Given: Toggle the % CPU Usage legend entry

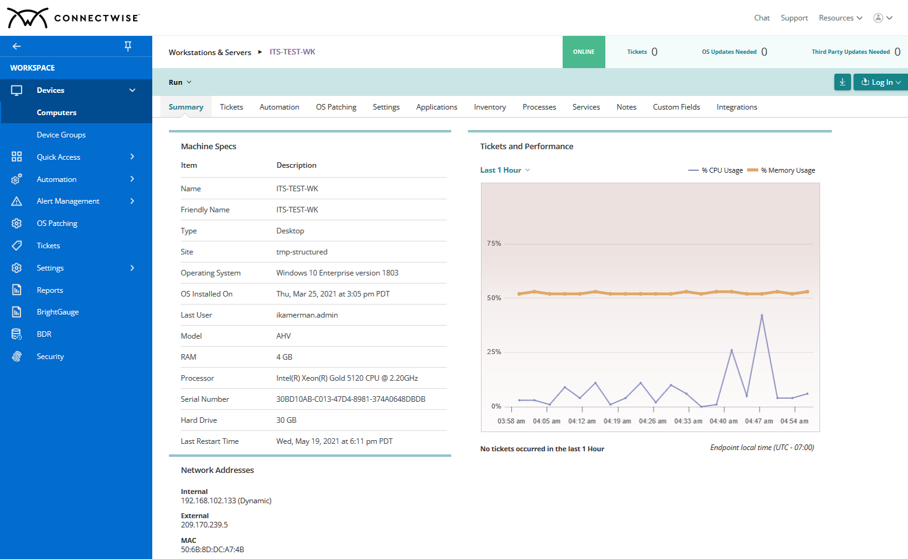Looking at the screenshot, I should coord(716,170).
